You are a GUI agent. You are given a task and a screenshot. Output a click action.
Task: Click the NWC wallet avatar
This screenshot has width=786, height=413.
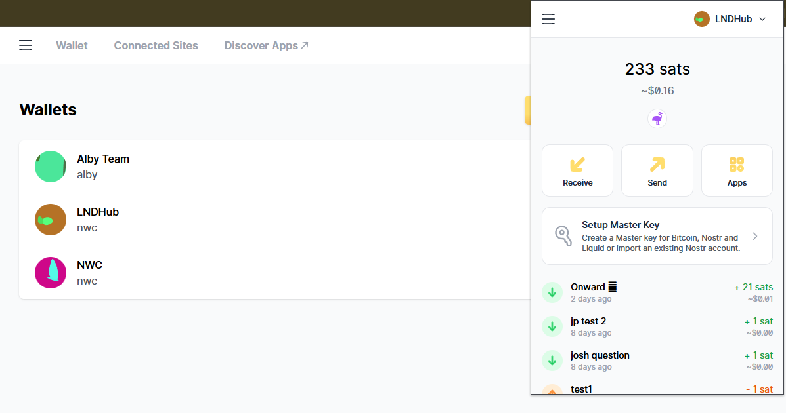click(51, 273)
